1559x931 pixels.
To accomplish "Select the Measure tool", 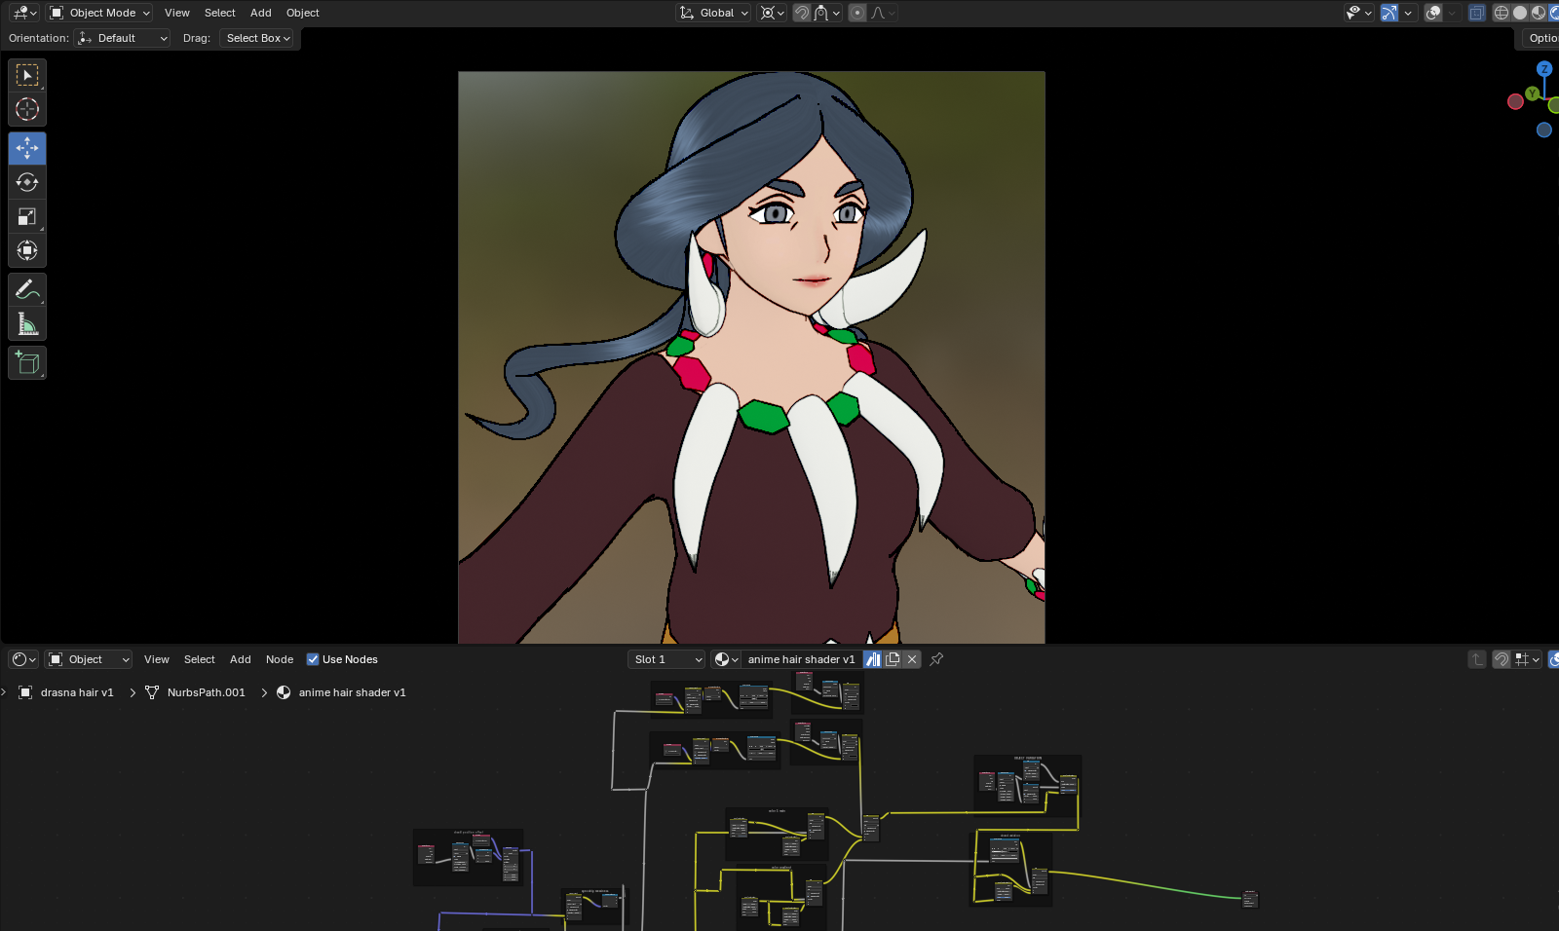I will click(27, 323).
